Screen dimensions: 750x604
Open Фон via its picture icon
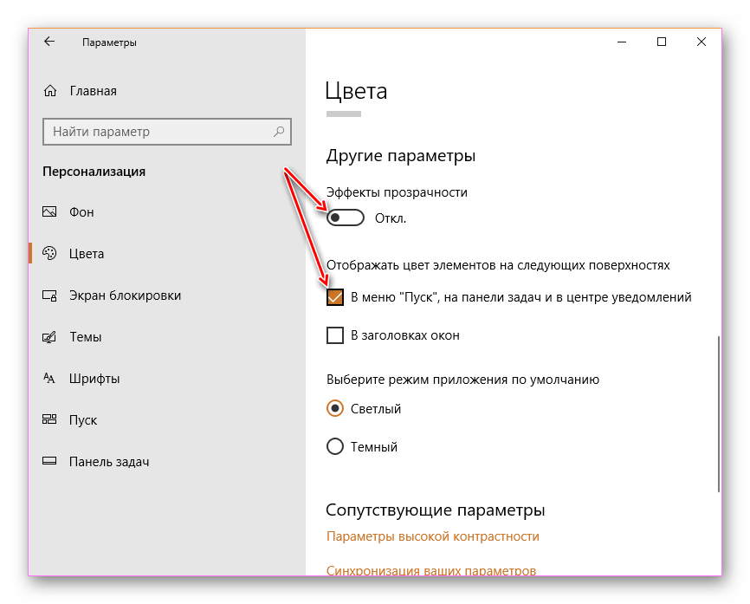click(49, 212)
